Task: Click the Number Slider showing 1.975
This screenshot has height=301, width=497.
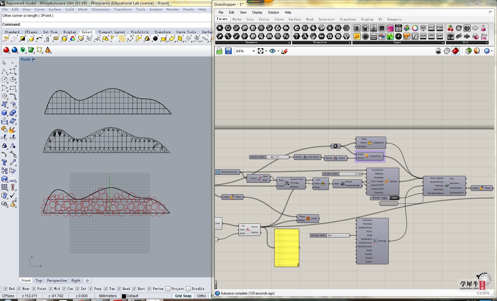Action: click(x=269, y=157)
